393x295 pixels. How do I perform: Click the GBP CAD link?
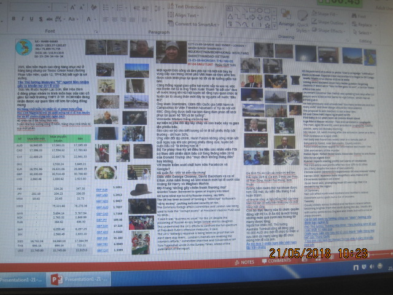[103, 214]
